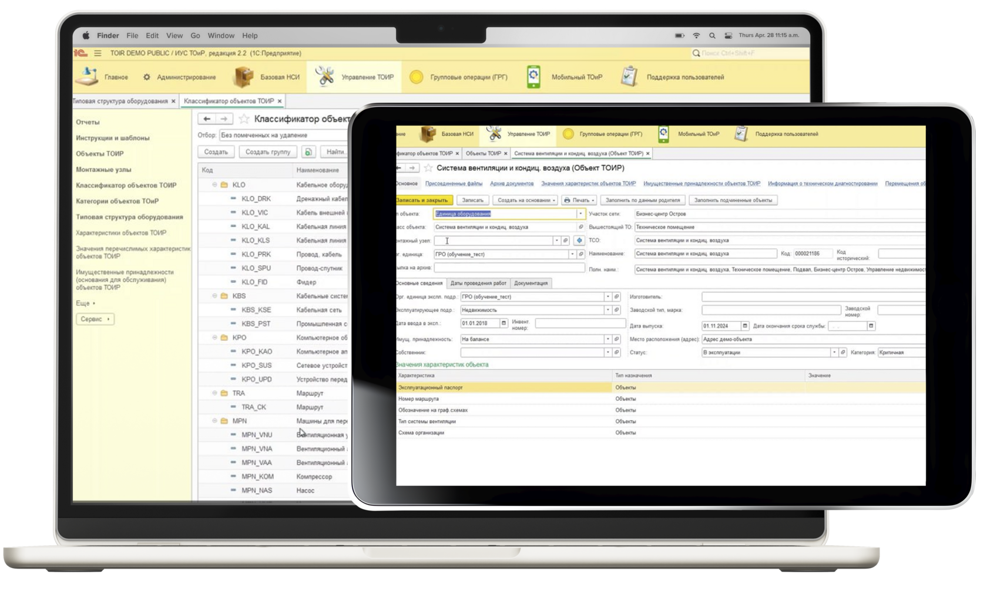
Task: Open Мобильный ТОиР phone icon on laptop
Action: pyautogui.click(x=533, y=77)
